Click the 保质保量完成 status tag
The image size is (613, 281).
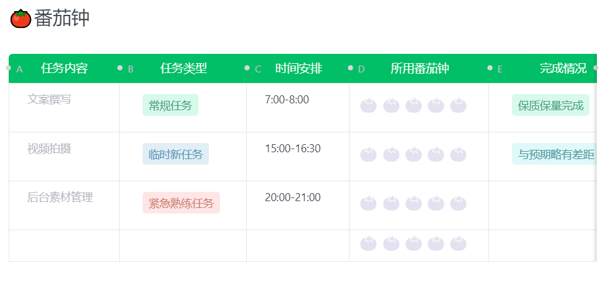point(550,105)
